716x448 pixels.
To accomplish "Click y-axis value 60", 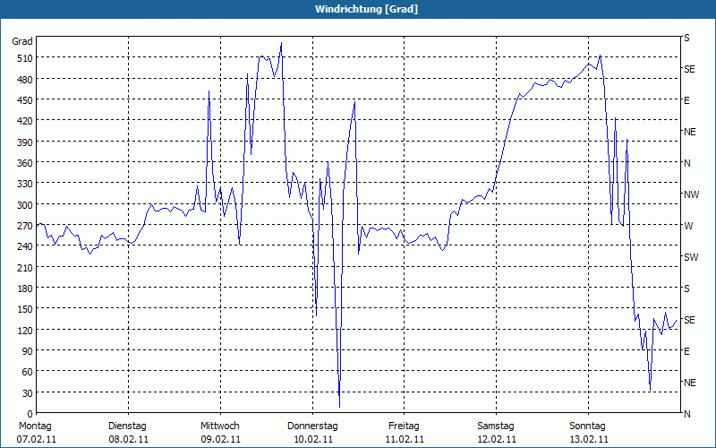I will click(x=28, y=372).
